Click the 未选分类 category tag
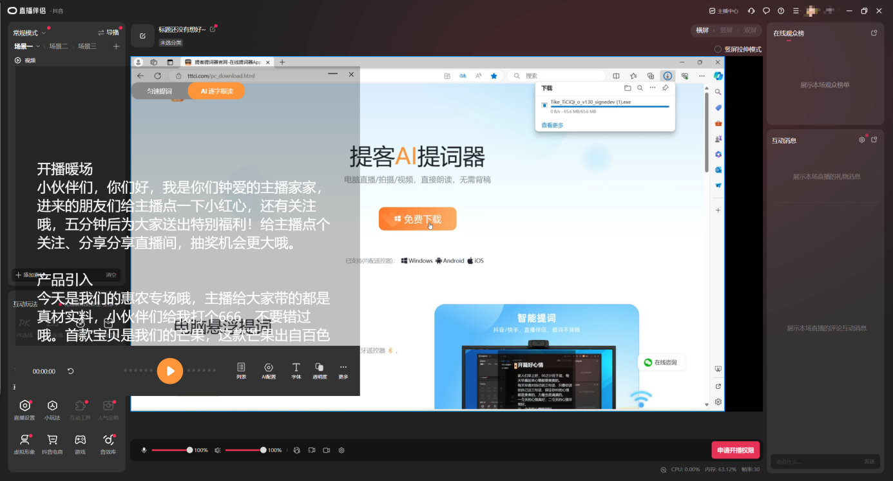The image size is (893, 481). (171, 42)
